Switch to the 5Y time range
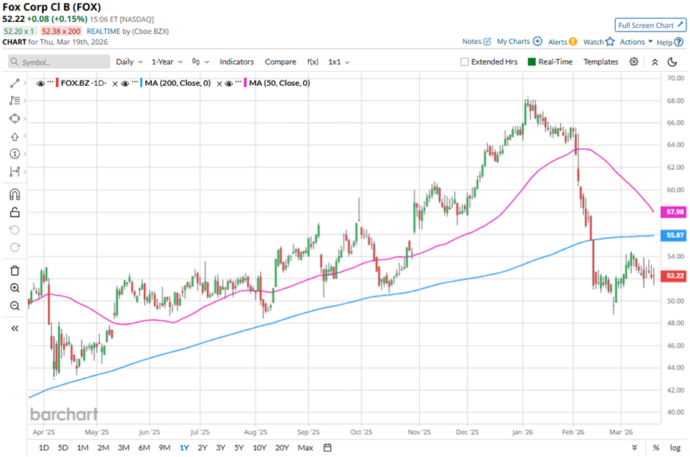This screenshot has width=690, height=457. click(239, 447)
